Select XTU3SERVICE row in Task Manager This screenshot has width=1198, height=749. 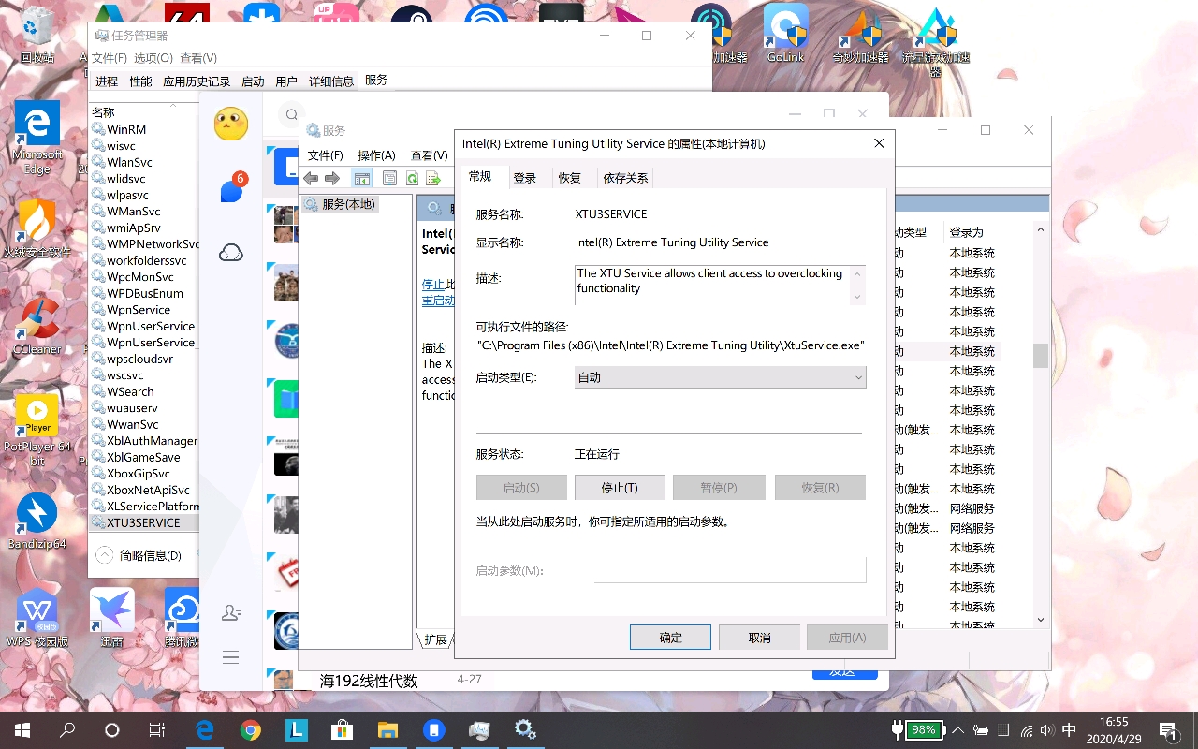143,522
